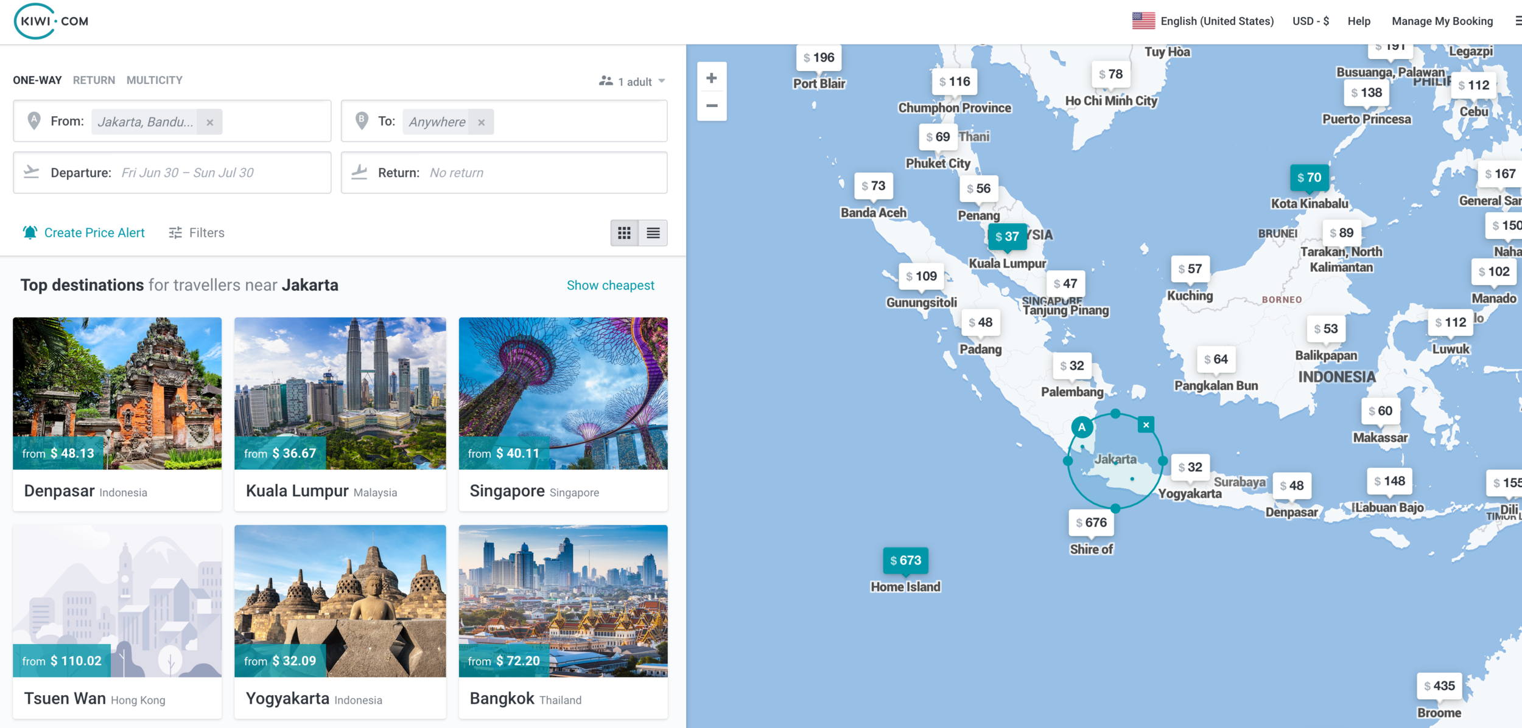The width and height of the screenshot is (1522, 728).
Task: Click Show cheapest link
Action: [x=611, y=285]
